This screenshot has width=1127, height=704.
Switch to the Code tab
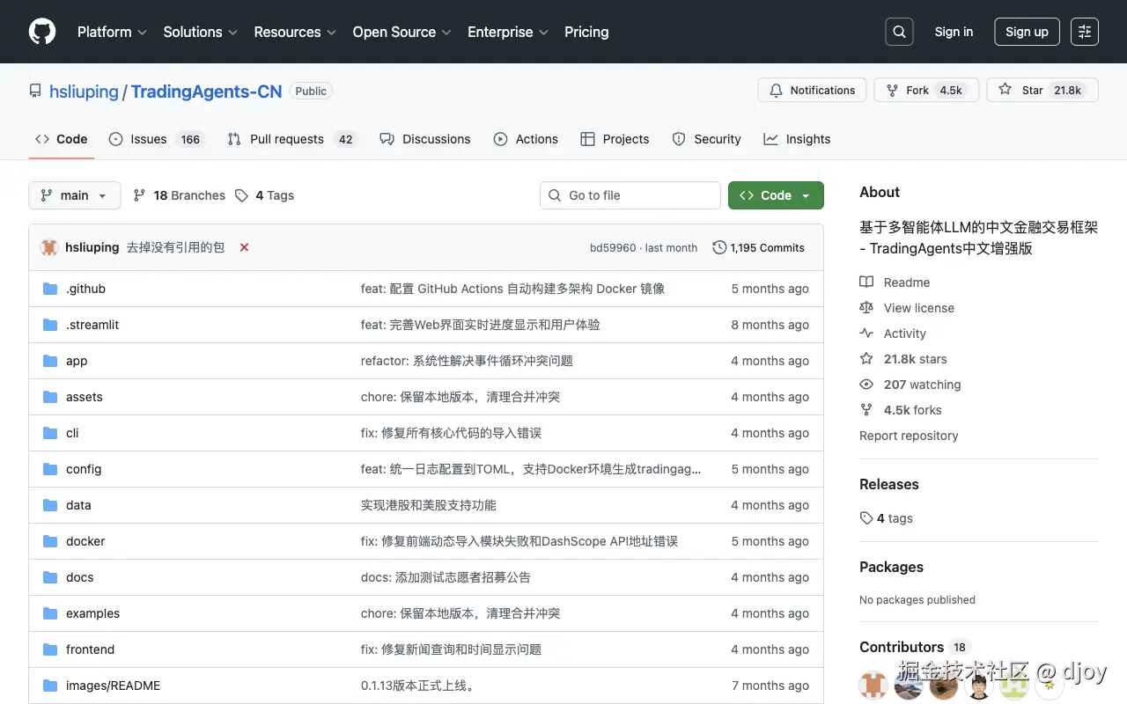tap(62, 139)
